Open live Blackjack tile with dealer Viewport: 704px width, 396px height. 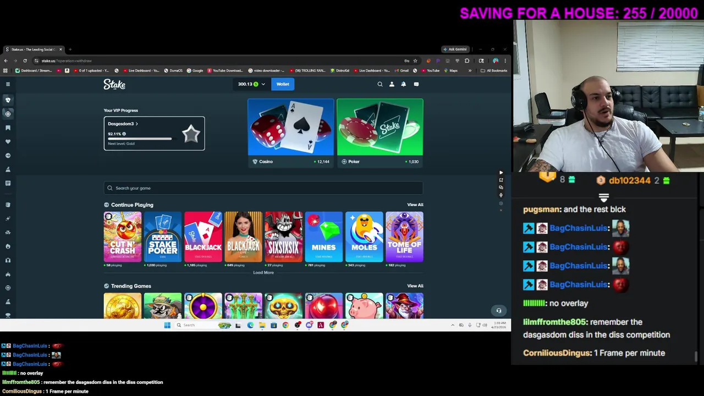[x=243, y=237]
